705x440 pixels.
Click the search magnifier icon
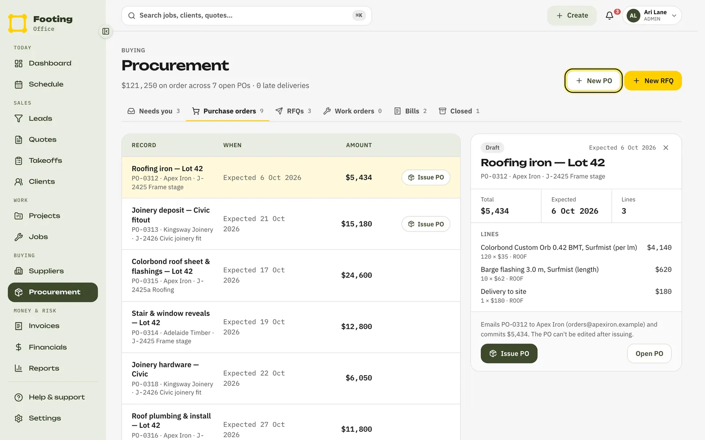(x=131, y=15)
